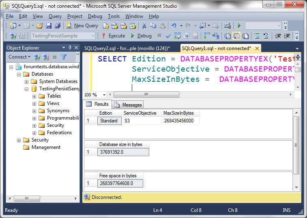Viewport: 307px width, 218px height.
Task: Click the Decrease Indent icon
Action: [x=278, y=36]
